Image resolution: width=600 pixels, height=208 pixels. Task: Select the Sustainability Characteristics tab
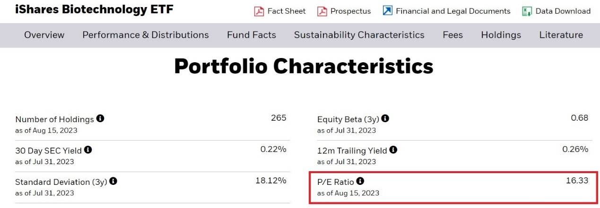[x=359, y=35]
